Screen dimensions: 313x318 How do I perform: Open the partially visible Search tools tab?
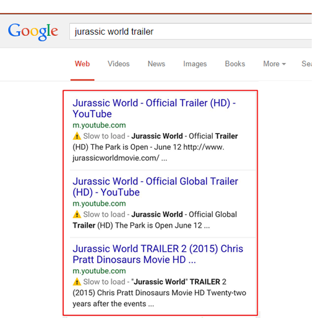[307, 64]
